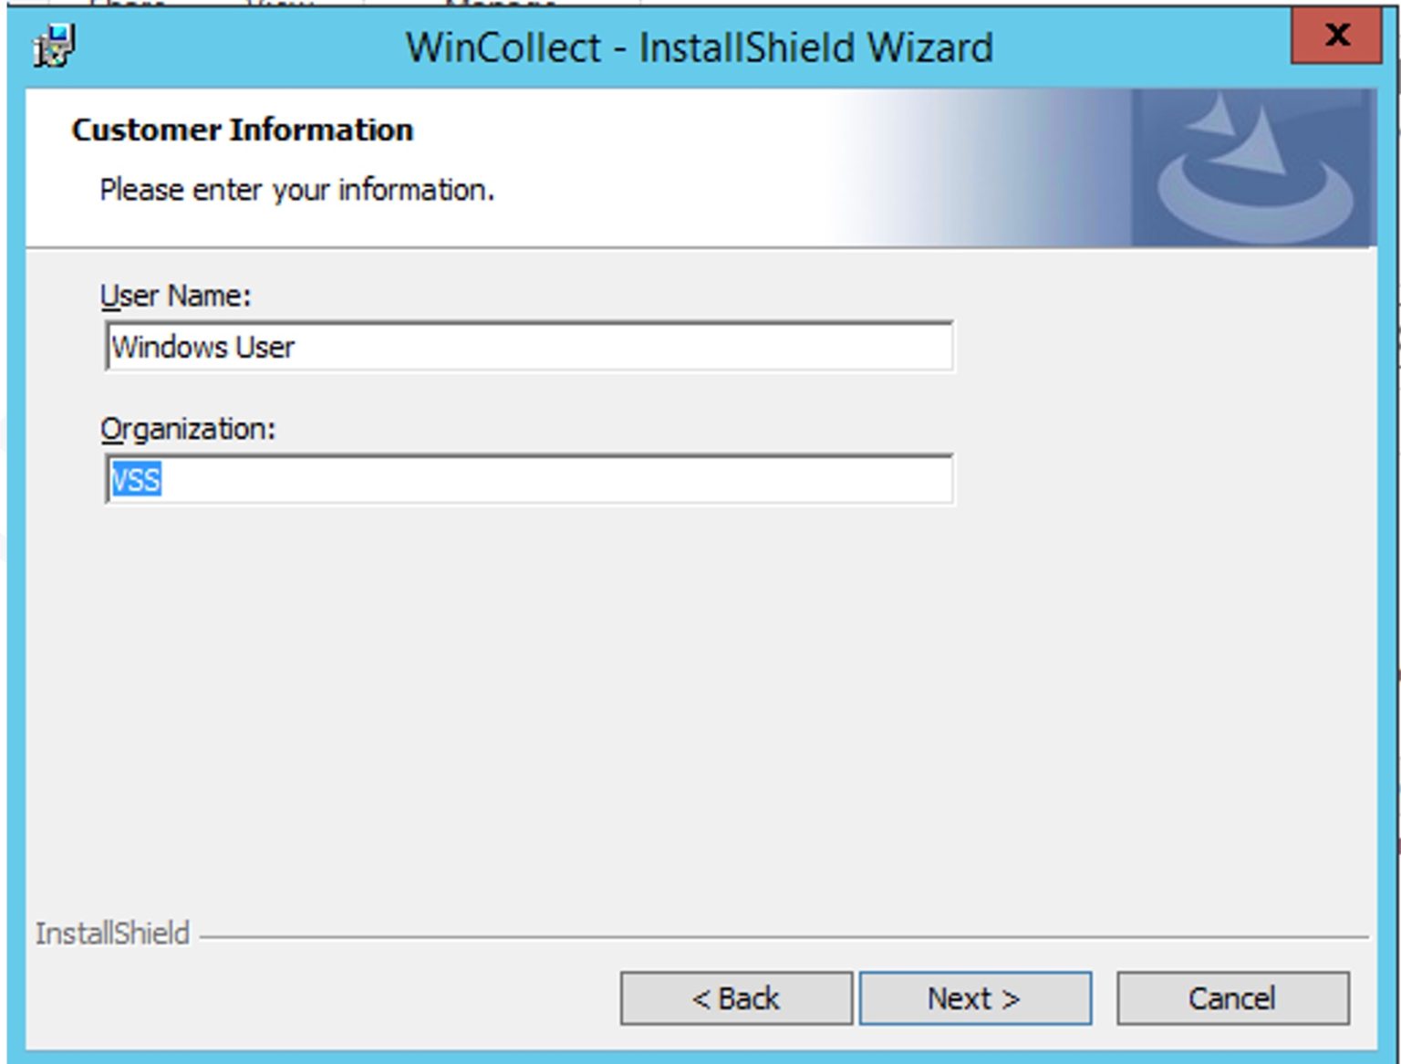This screenshot has height=1064, width=1401.
Task: Open the installer system menu icon in title bar
Action: [54, 46]
